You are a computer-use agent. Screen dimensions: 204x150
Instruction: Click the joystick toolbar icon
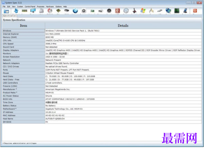(x=134, y=11)
